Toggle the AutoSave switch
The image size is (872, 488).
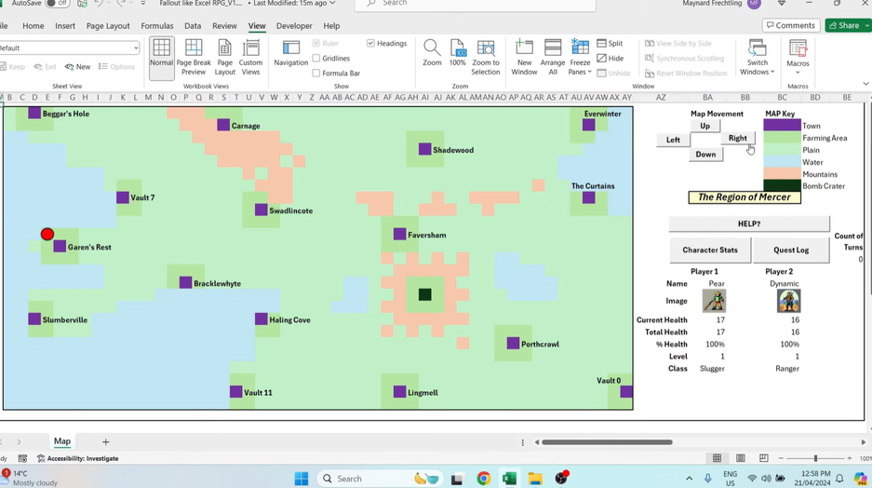coord(58,4)
